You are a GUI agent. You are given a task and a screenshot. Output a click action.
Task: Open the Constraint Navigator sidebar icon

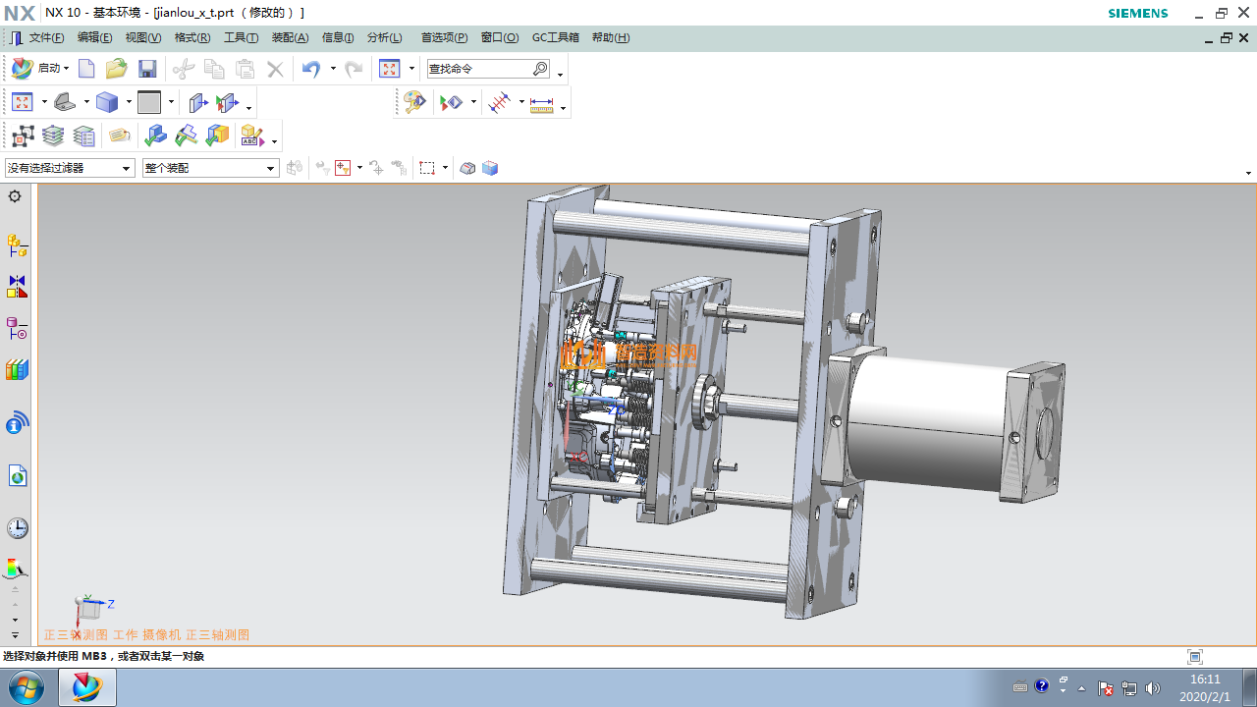tap(17, 287)
